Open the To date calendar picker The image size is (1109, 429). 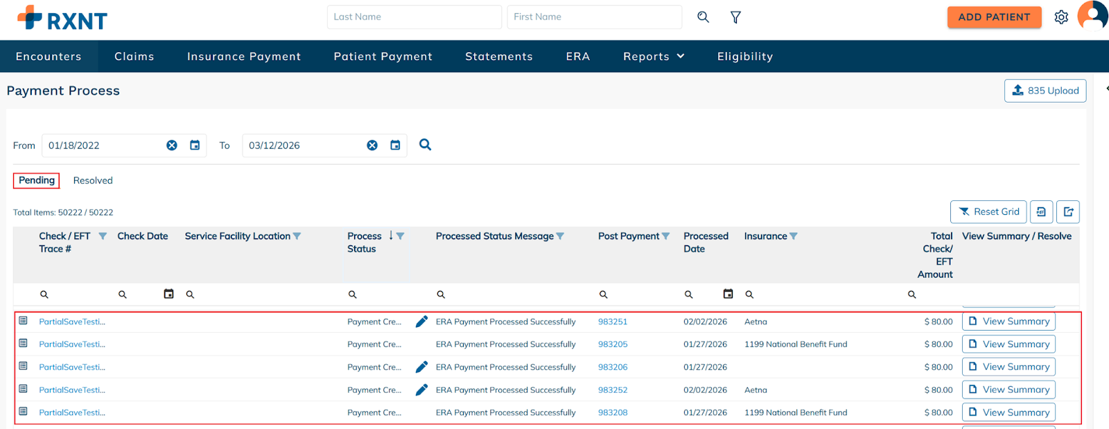395,146
